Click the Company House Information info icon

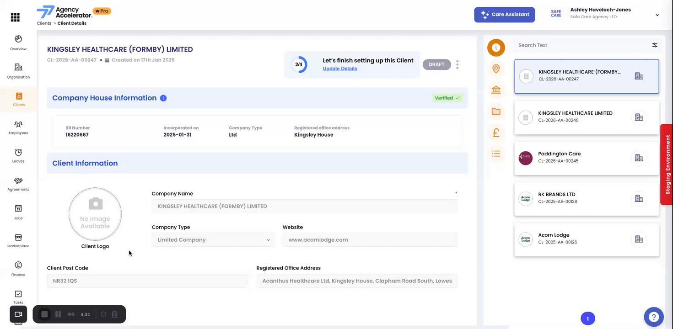(163, 98)
